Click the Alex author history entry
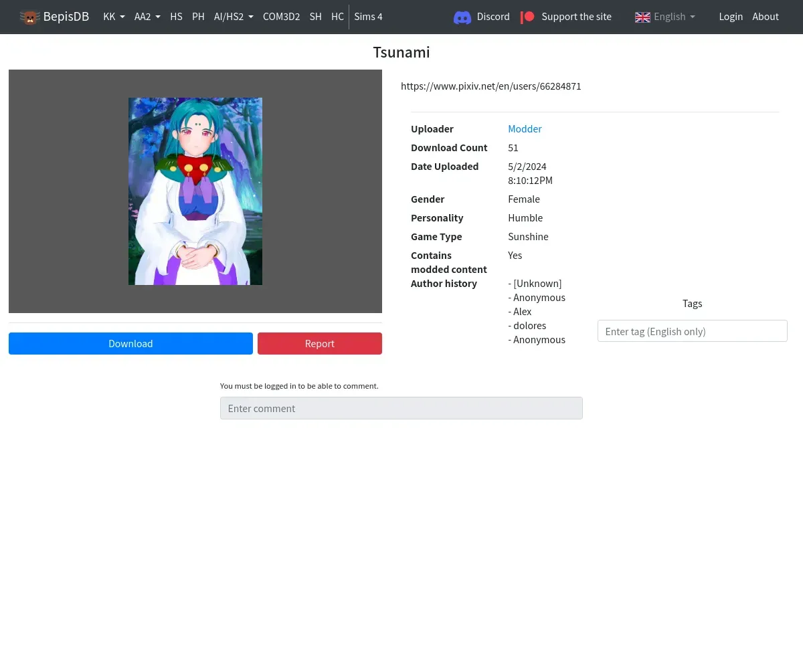This screenshot has width=803, height=669. pyautogui.click(x=520, y=311)
